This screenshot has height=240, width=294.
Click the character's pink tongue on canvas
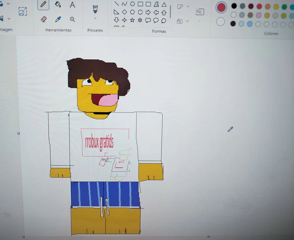[109, 100]
